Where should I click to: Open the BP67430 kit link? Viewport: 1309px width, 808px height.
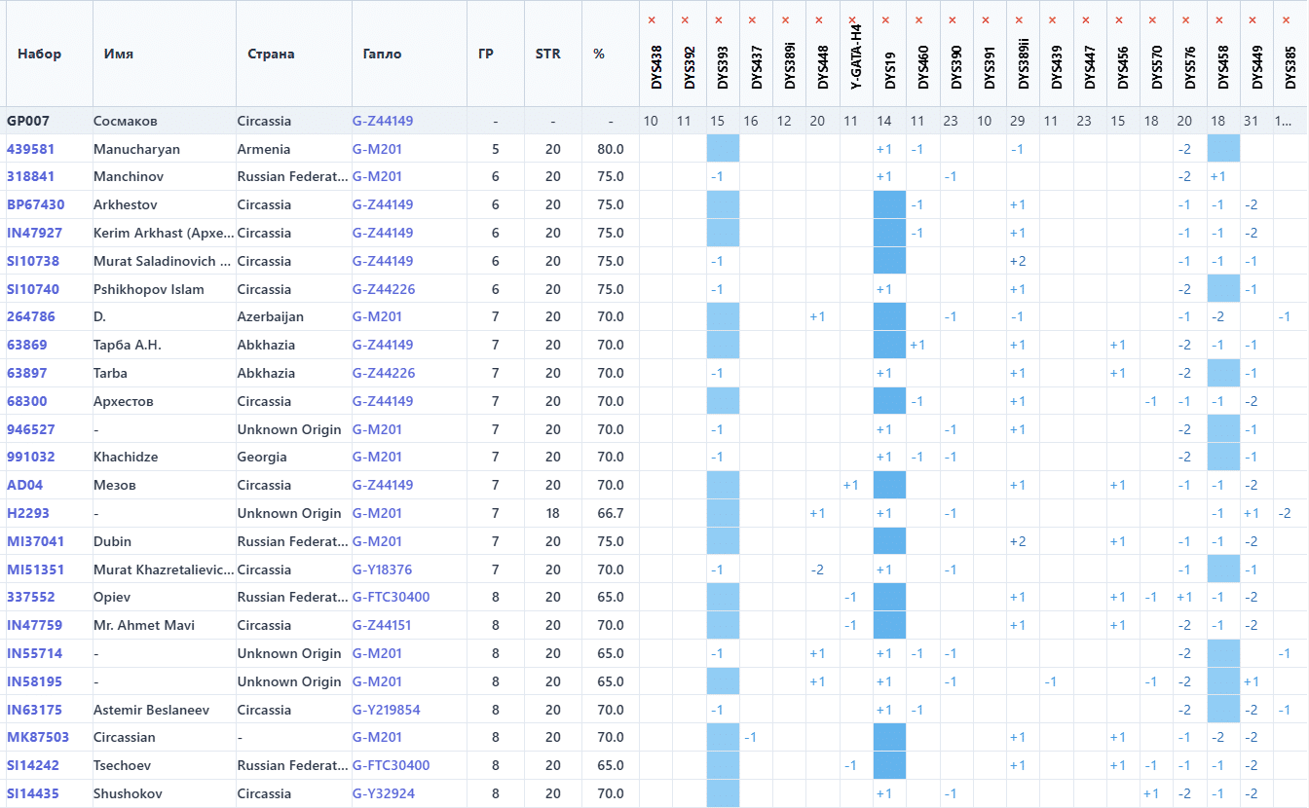click(x=36, y=204)
